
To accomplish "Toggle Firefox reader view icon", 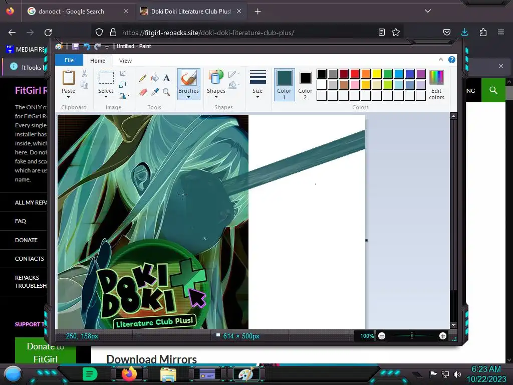I will pyautogui.click(x=381, y=32).
